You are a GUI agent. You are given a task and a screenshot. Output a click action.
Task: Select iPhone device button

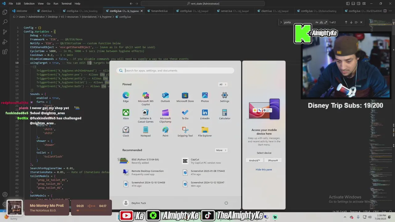click(273, 160)
